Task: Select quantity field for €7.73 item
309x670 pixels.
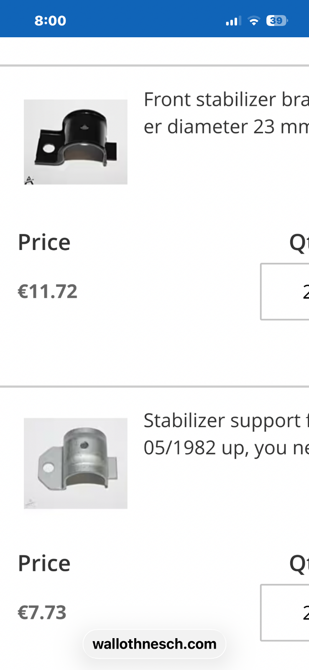Action: 285,613
